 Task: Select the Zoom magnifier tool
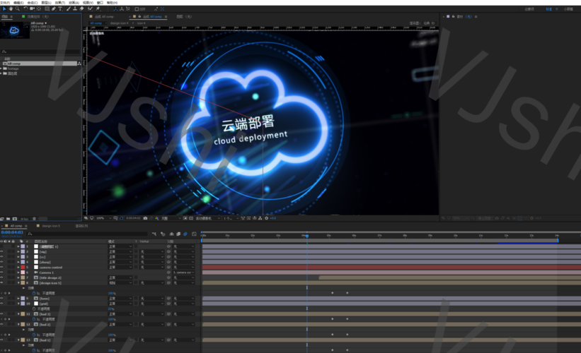pyautogui.click(x=17, y=8)
